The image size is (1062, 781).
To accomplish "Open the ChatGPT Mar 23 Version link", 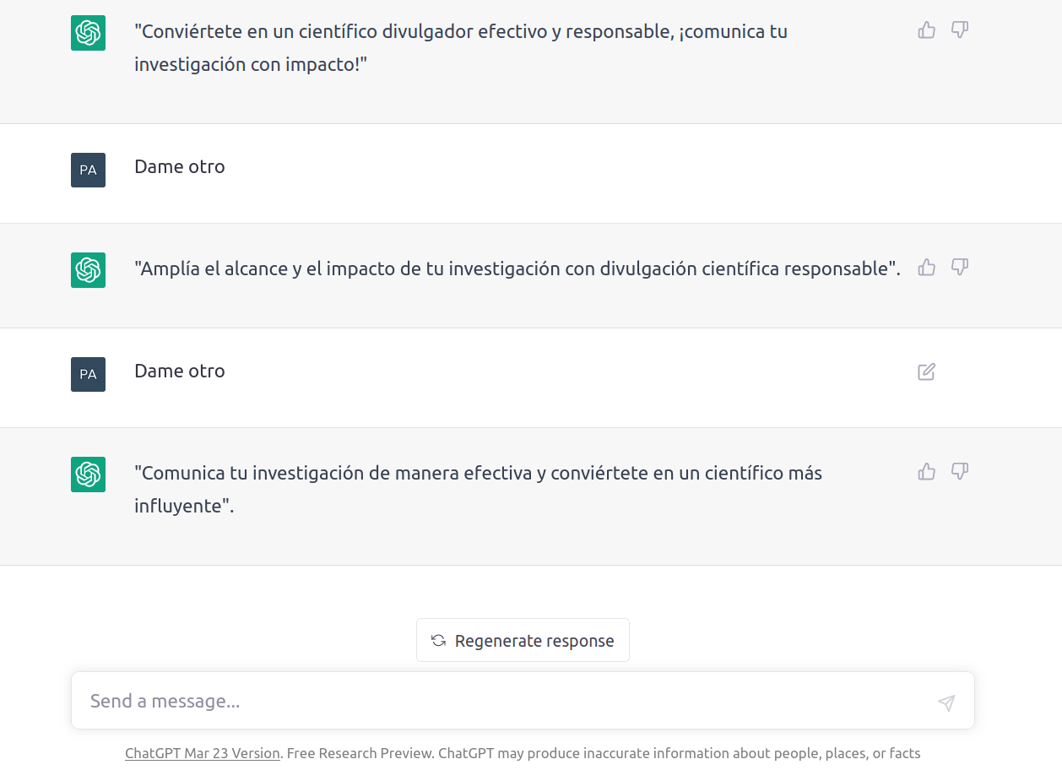I will (x=202, y=753).
